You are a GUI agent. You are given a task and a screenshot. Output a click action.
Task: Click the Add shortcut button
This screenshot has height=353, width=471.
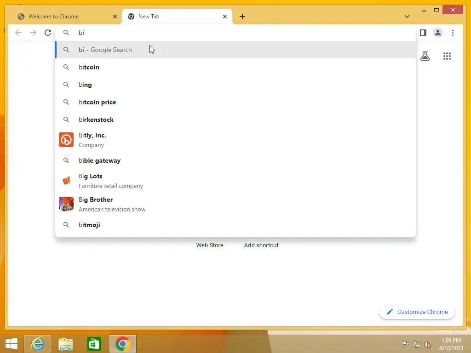coord(261,245)
